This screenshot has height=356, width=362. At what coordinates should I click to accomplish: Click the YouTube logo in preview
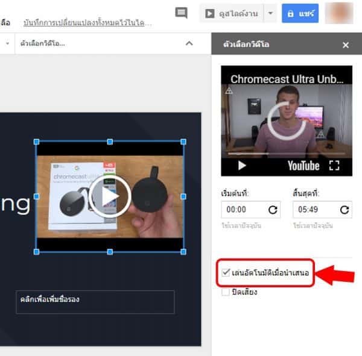[303, 165]
